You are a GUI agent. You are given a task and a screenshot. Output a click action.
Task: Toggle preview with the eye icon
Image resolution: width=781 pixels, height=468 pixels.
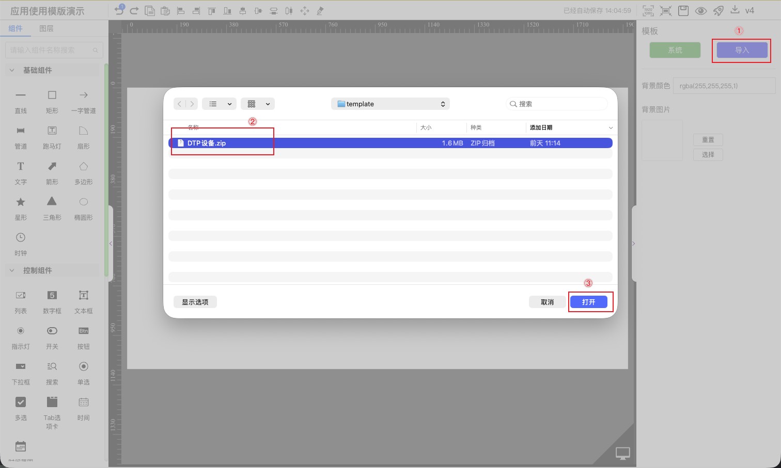700,10
